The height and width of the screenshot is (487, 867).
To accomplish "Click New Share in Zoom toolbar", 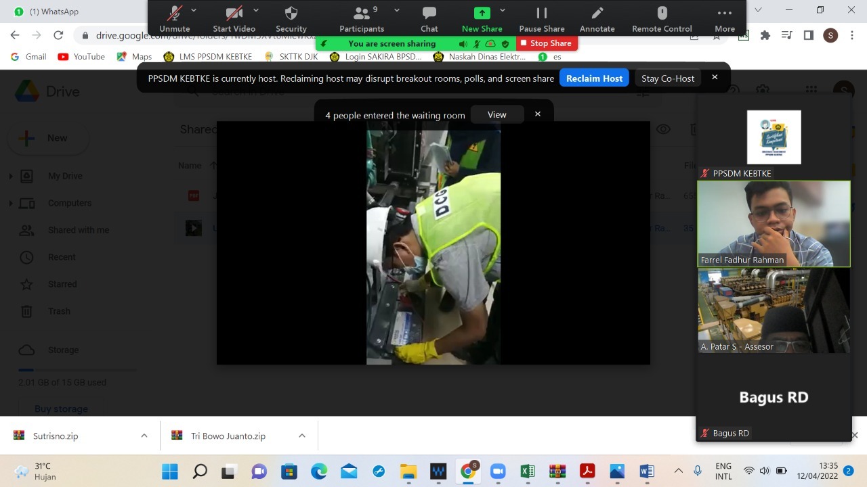I will pos(482,18).
